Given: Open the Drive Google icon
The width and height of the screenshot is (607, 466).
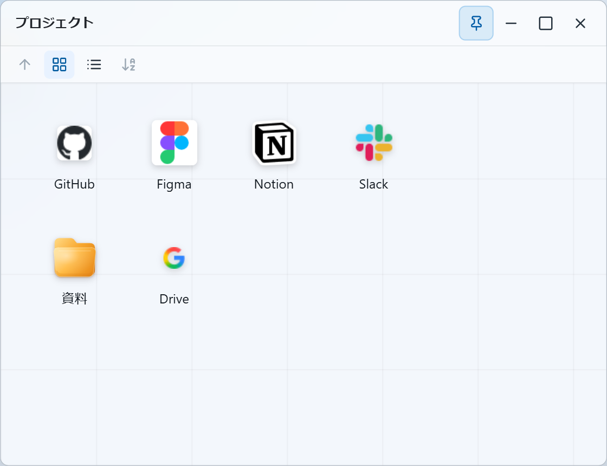Looking at the screenshot, I should pos(174,258).
